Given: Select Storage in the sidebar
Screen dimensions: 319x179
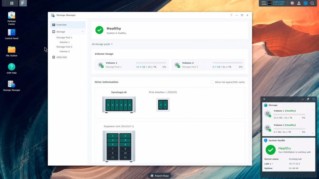Looking at the screenshot, I should coord(68,32).
